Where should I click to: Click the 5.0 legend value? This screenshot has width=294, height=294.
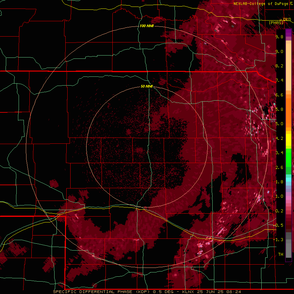pyautogui.click(x=279, y=124)
